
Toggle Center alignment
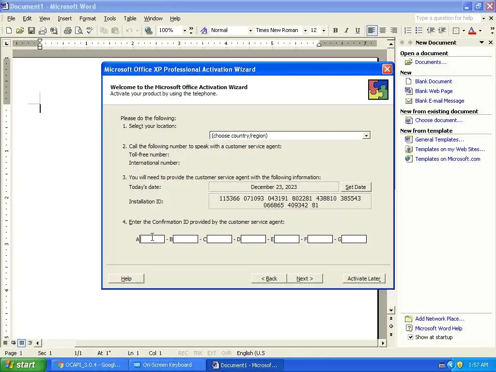click(383, 31)
